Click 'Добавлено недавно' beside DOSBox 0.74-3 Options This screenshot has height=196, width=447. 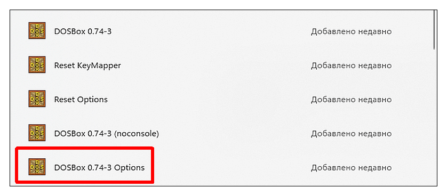[x=351, y=168]
